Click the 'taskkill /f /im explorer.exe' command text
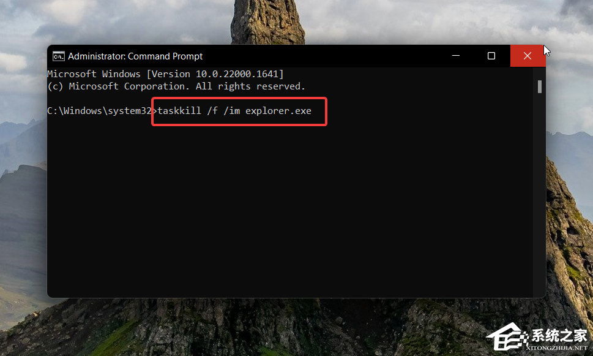This screenshot has width=593, height=356. [234, 111]
